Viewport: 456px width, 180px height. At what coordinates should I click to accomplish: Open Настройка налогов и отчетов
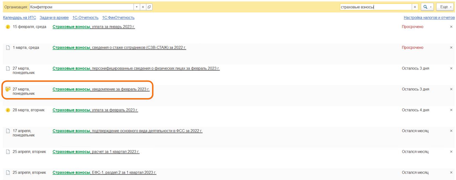point(429,18)
